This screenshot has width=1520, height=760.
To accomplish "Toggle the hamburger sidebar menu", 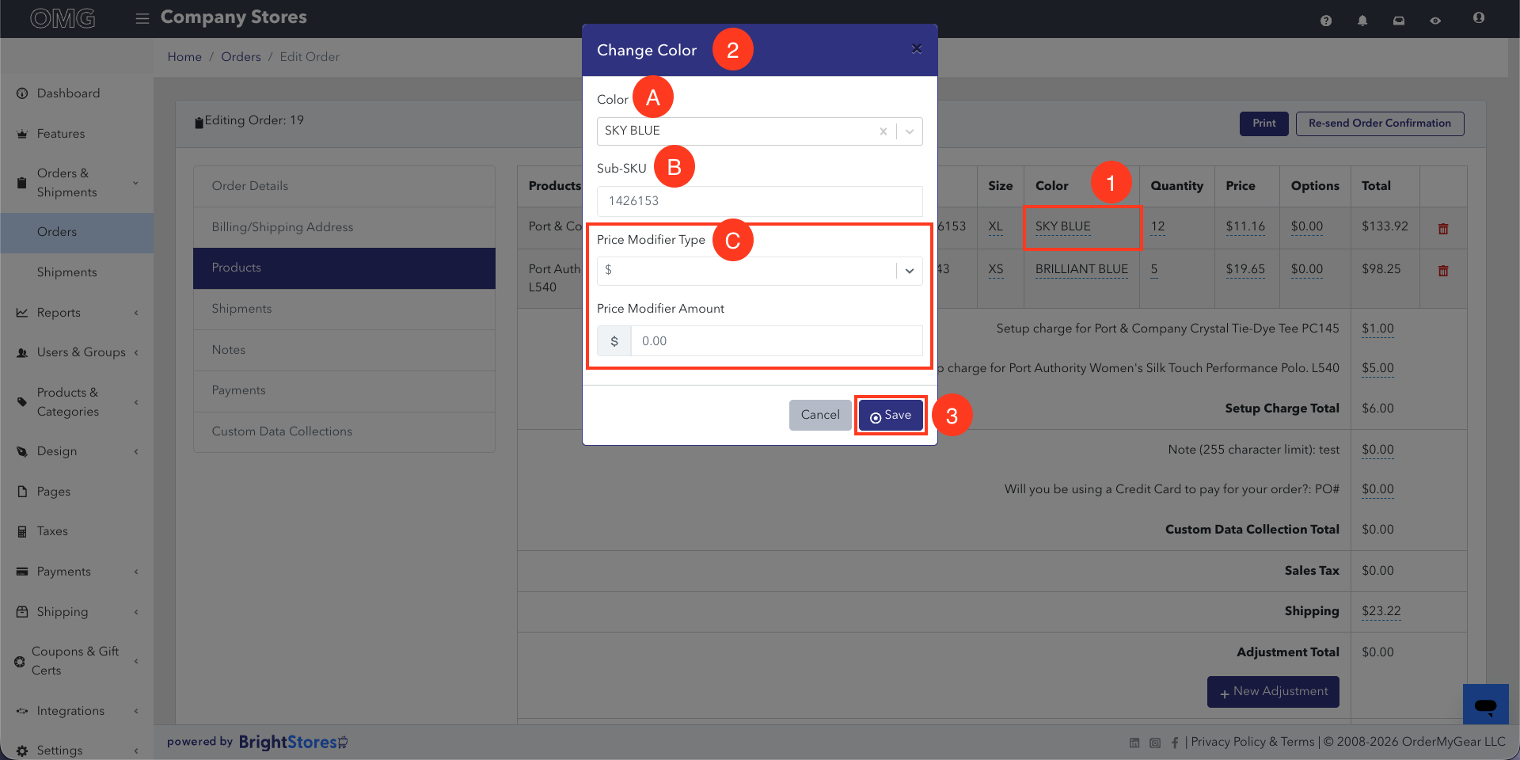I will tap(142, 18).
